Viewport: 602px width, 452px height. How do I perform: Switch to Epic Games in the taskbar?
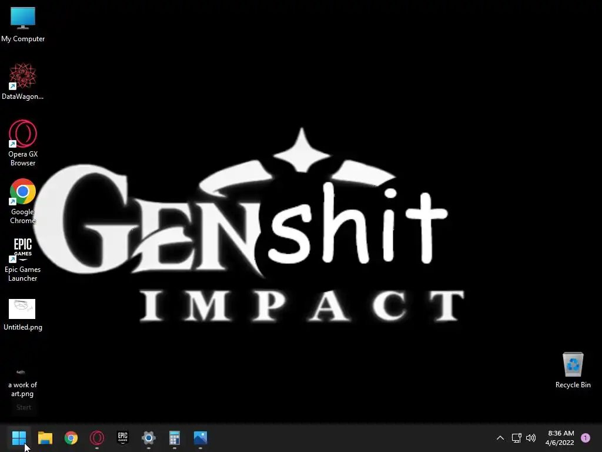coord(122,438)
